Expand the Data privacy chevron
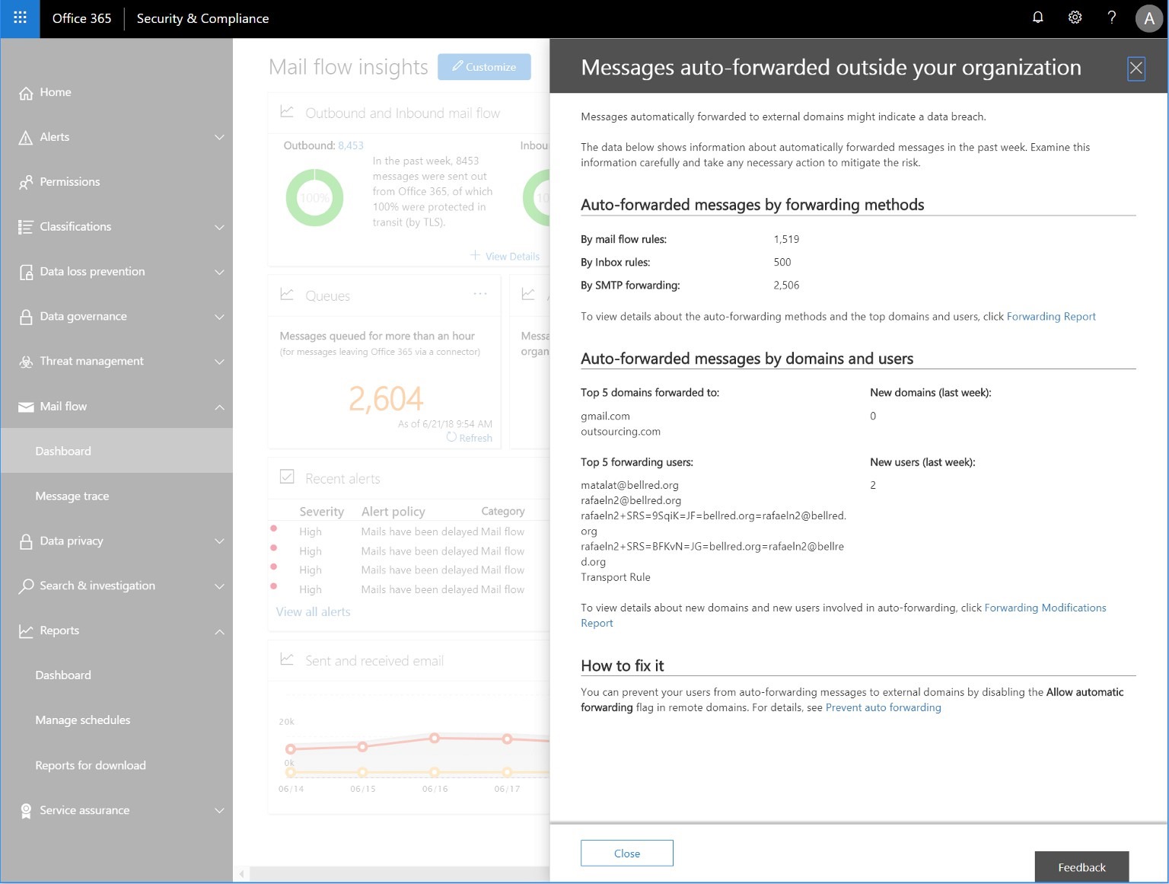Viewport: 1169px width, 884px height. click(219, 541)
